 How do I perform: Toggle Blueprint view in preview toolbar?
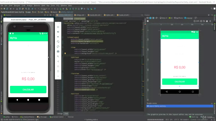[x=150, y=18]
